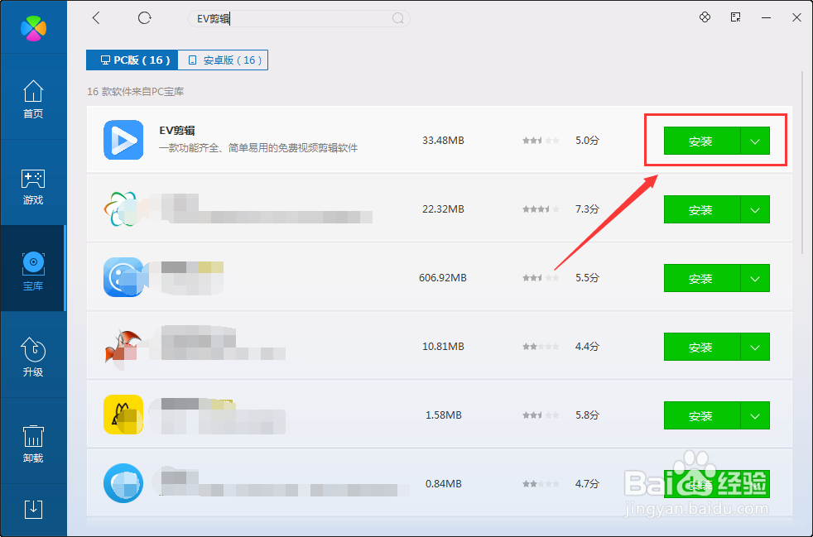Click the description 一款功能齐全、简单易用的免费视频剪辑软件
Viewport: 813px width, 537px height.
[x=258, y=148]
